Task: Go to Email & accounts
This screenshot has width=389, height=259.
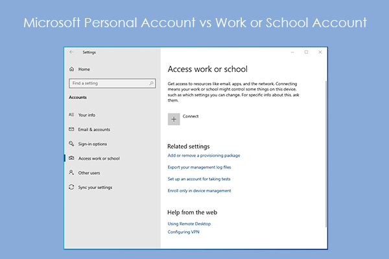Action: pyautogui.click(x=94, y=129)
